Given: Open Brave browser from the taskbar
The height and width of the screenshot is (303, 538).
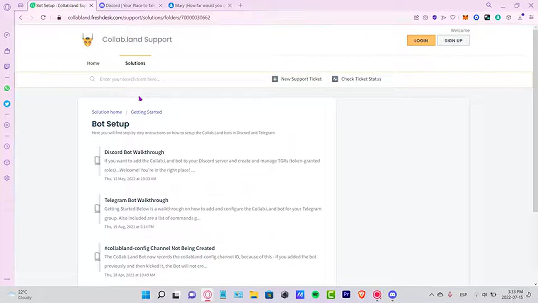Looking at the screenshot, I should [x=362, y=295].
